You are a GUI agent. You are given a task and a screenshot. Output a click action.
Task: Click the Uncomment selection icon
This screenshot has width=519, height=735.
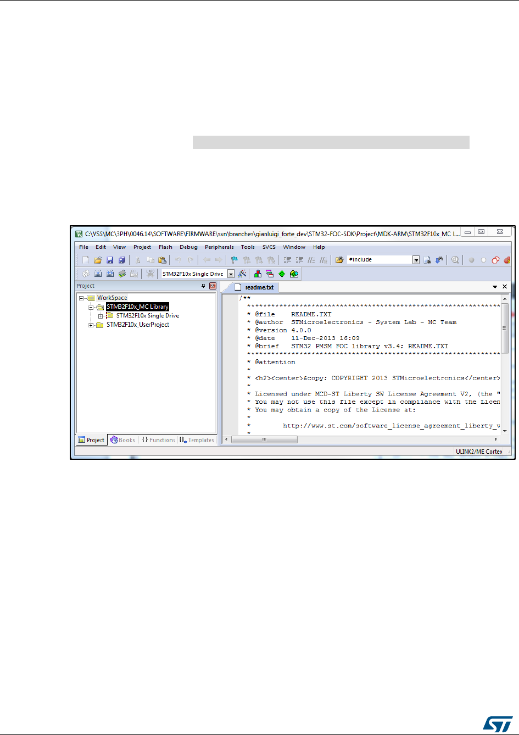323,260
